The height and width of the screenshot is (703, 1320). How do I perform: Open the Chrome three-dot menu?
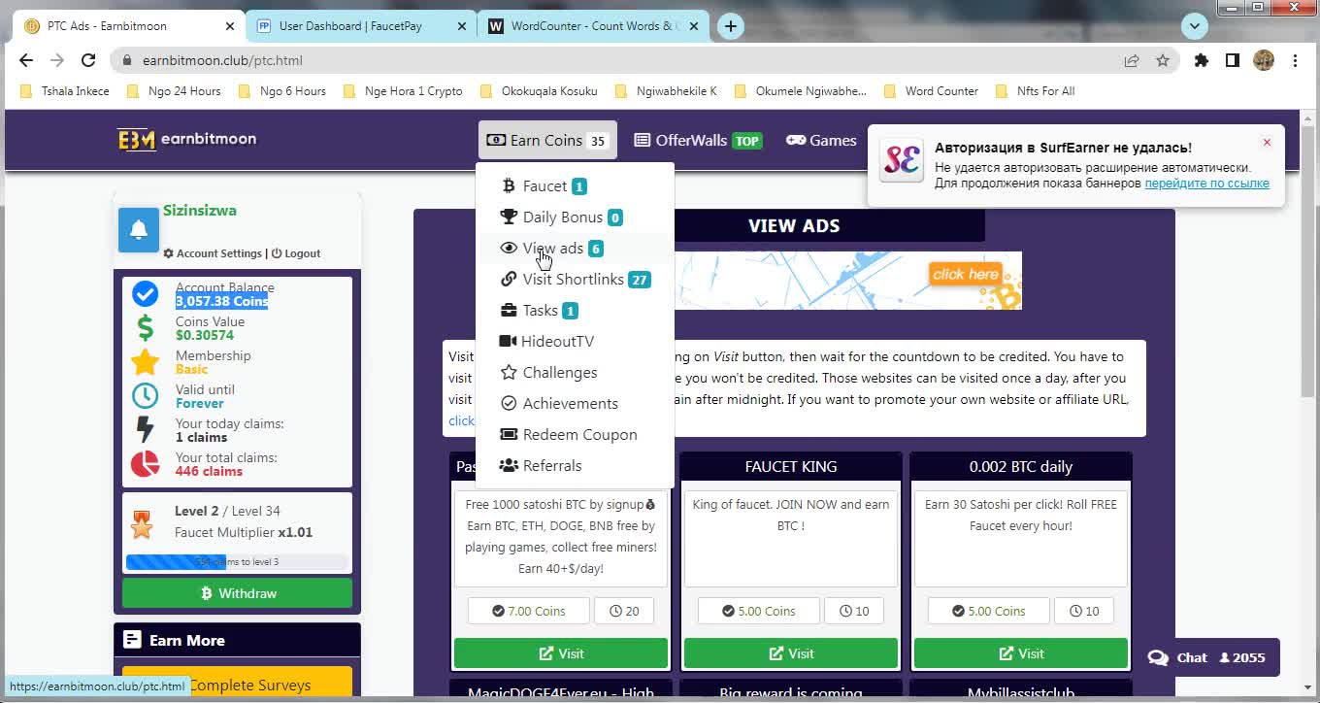tap(1295, 60)
